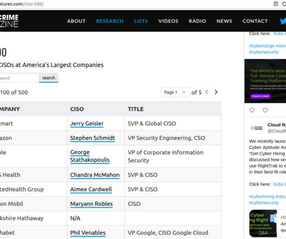Select the N/A cell for Berkshire Hathaway
The image size is (286, 239).
pos(96,218)
